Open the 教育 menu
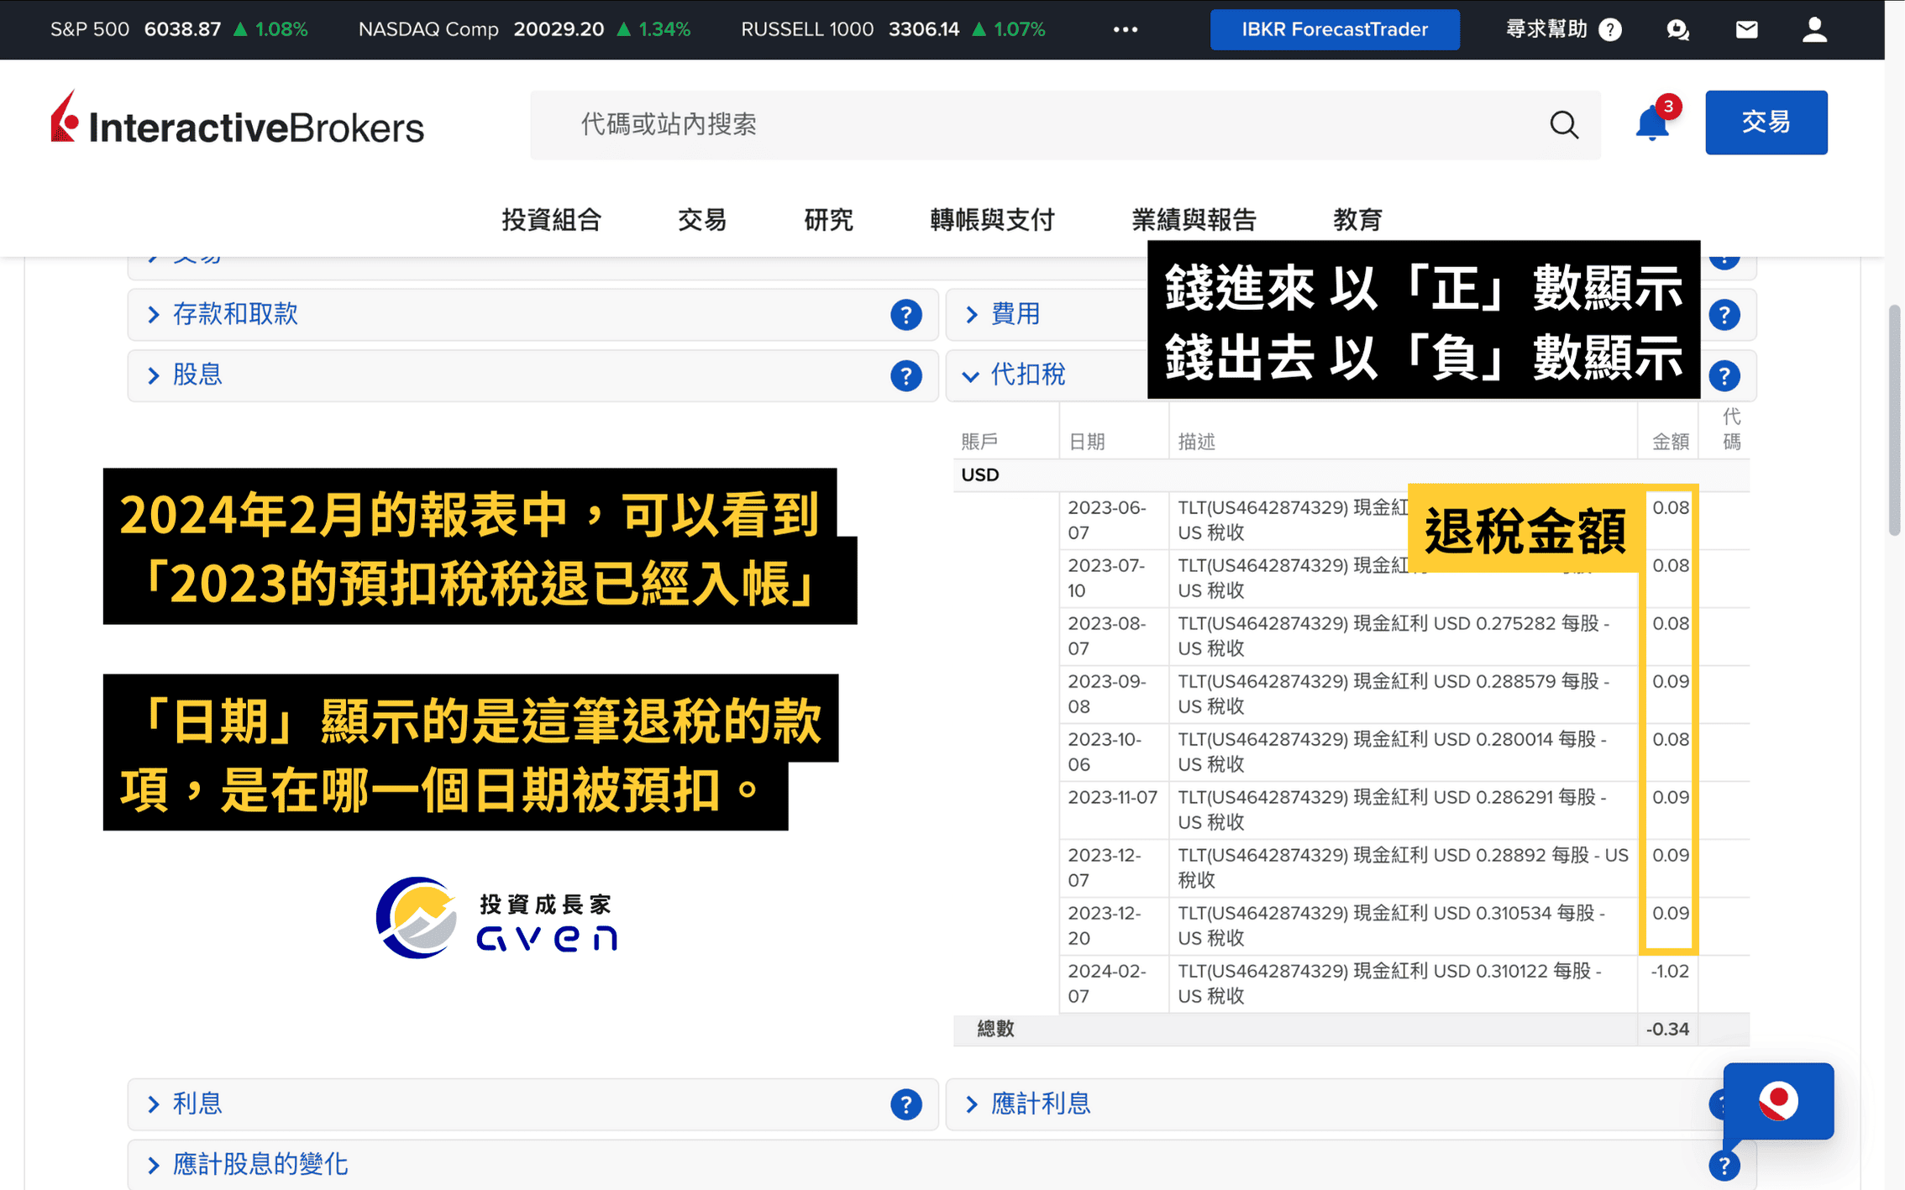This screenshot has width=1905, height=1190. [1357, 220]
